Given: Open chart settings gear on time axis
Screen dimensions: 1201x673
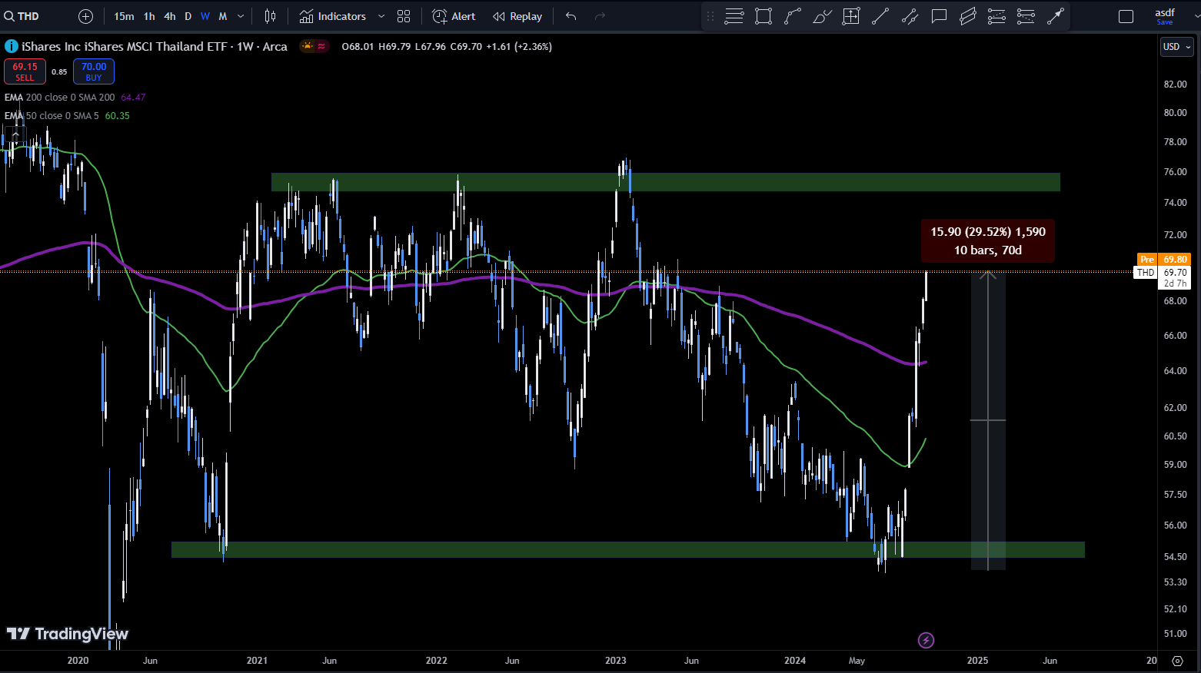Looking at the screenshot, I should click(x=1177, y=661).
